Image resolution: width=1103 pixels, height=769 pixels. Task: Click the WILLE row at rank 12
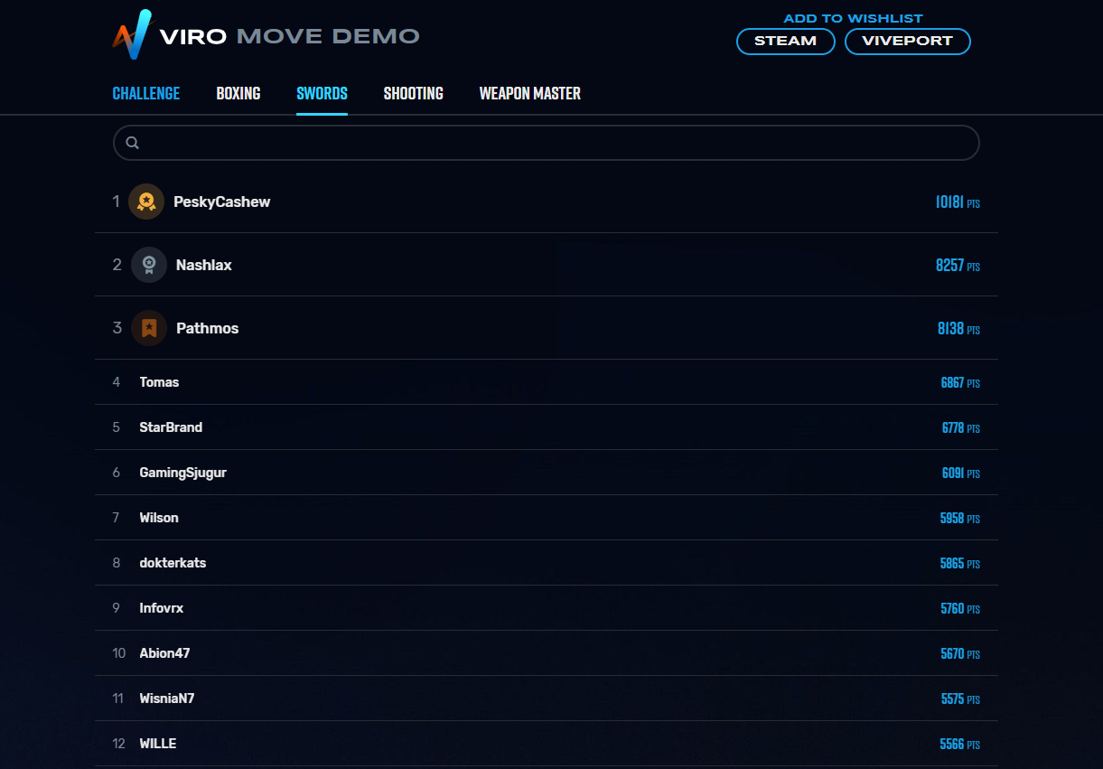547,744
